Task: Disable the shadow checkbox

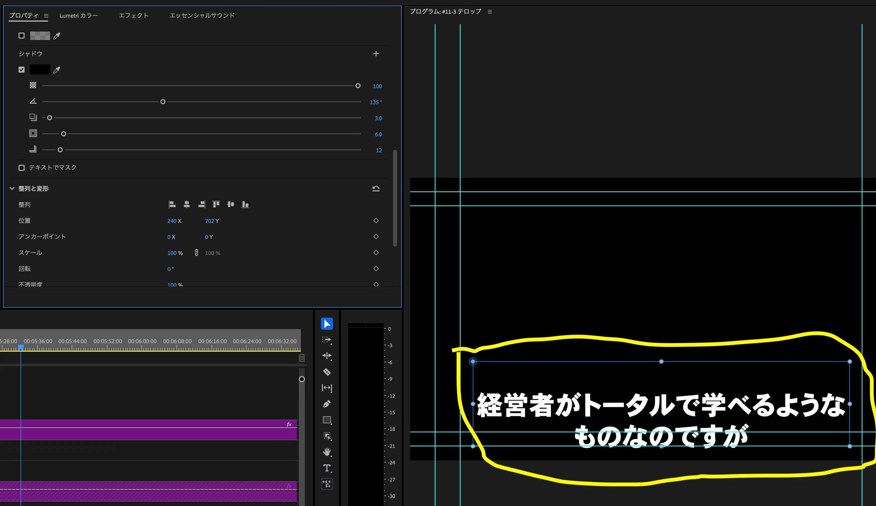Action: (x=22, y=70)
